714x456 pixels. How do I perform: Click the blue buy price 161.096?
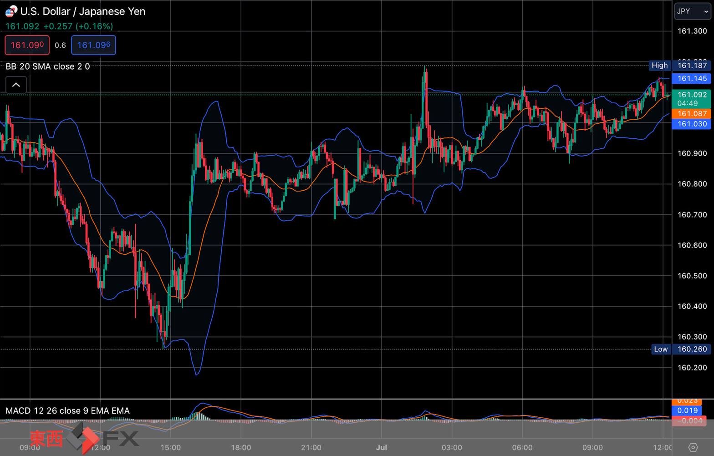93,45
